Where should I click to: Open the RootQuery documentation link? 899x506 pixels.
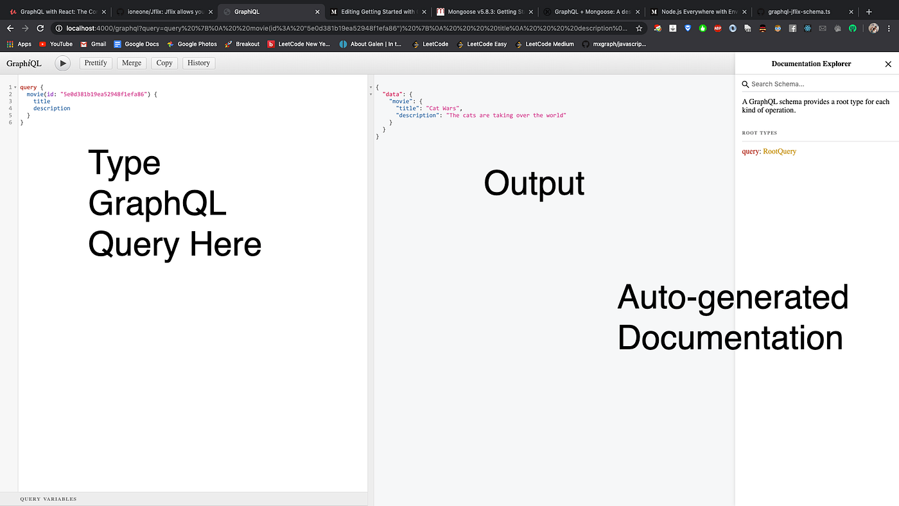(x=779, y=151)
